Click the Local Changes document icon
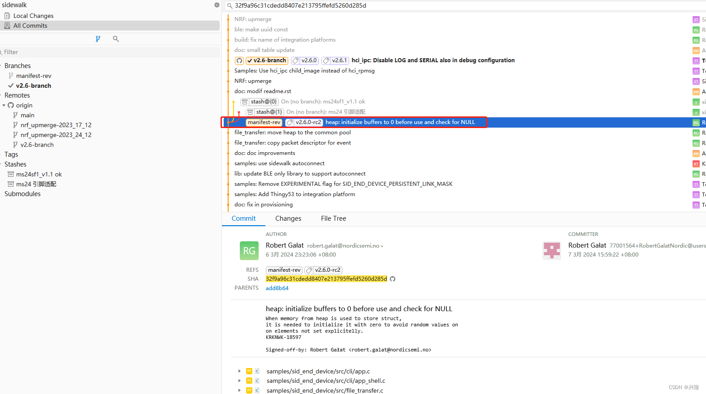 click(7, 16)
